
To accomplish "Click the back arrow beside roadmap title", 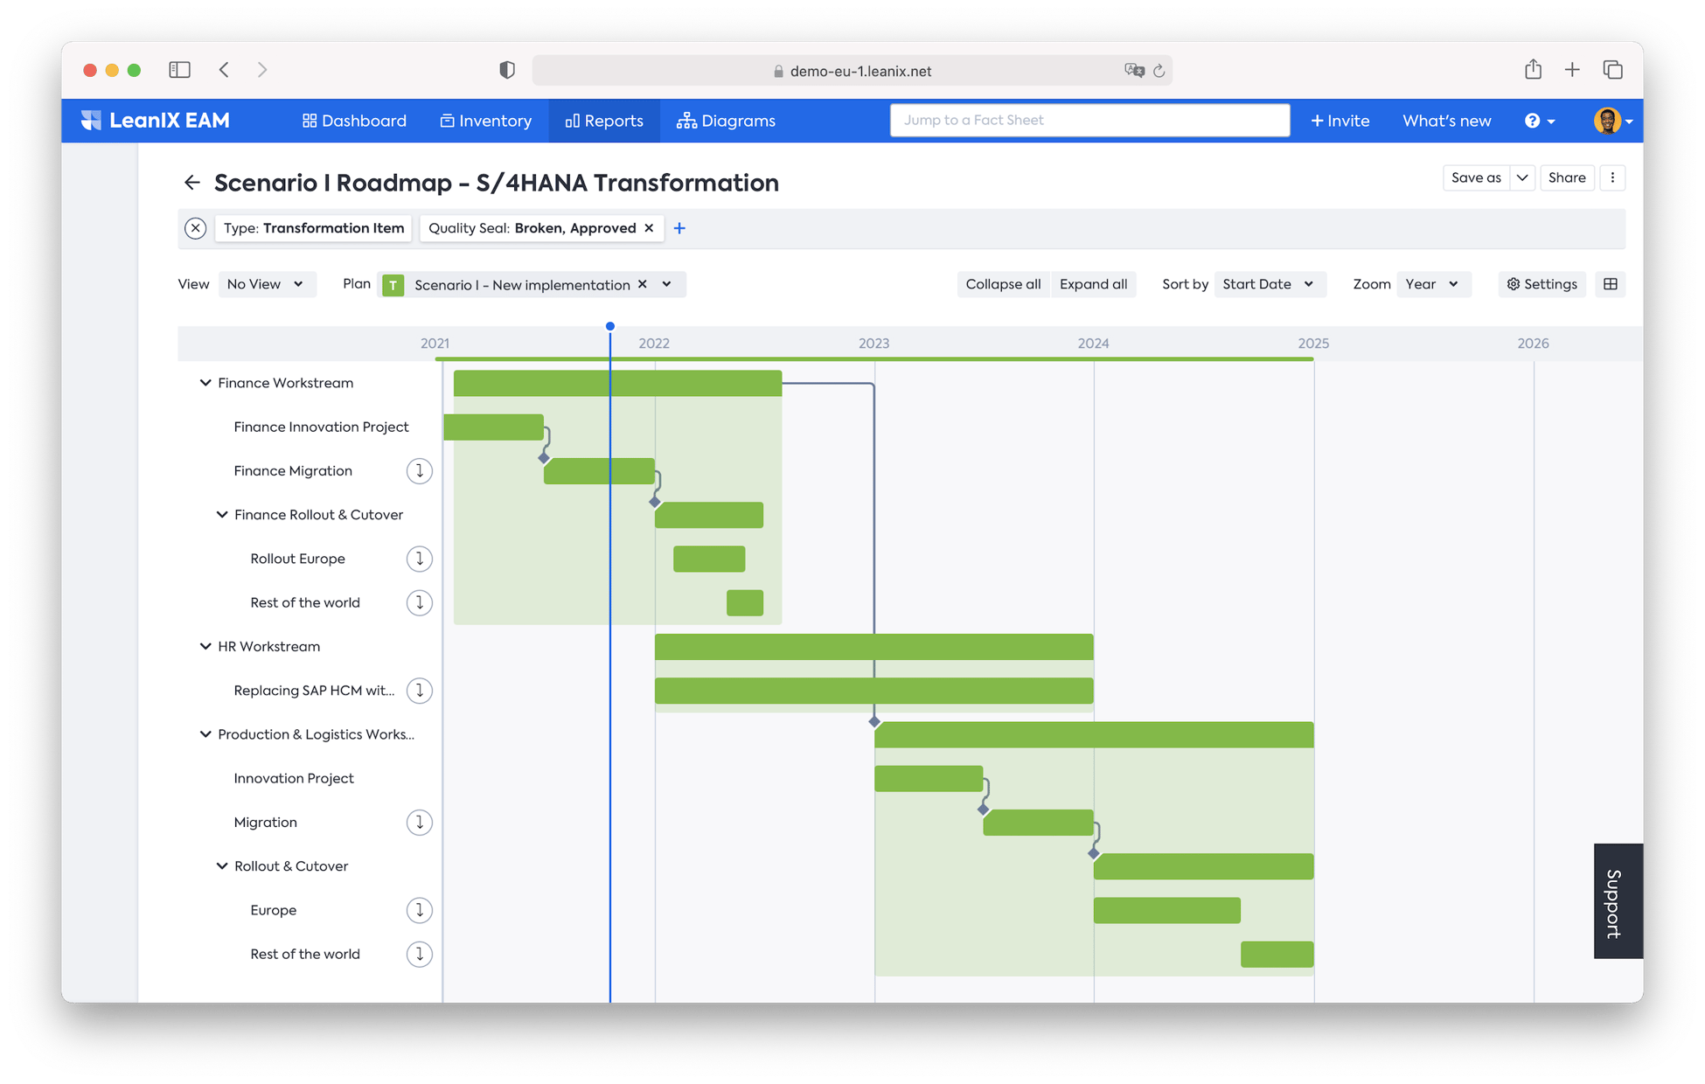I will point(191,183).
